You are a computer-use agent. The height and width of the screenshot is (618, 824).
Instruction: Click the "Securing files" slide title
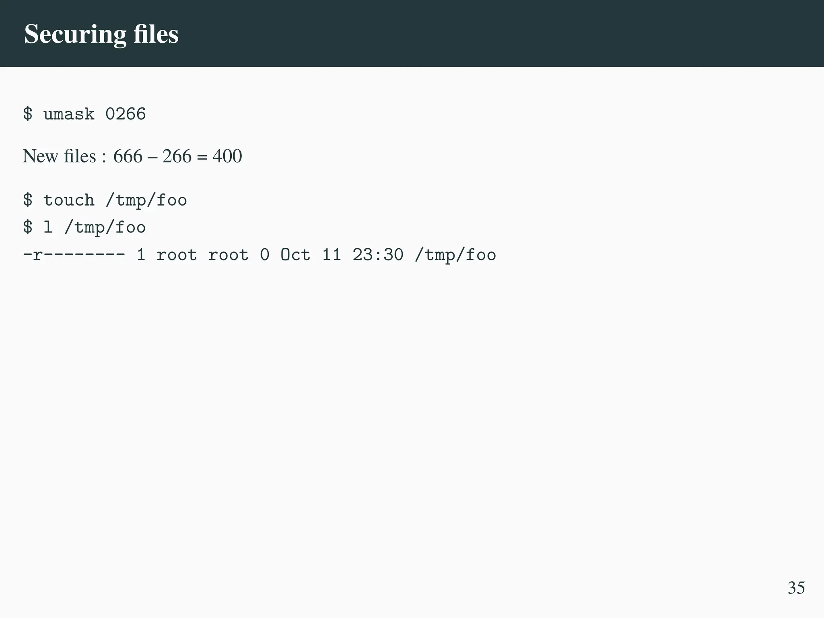click(x=101, y=34)
